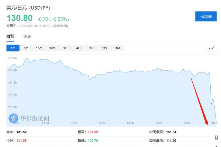Click the 130.80 current price
This screenshot has height=147, width=221.
click(20, 18)
